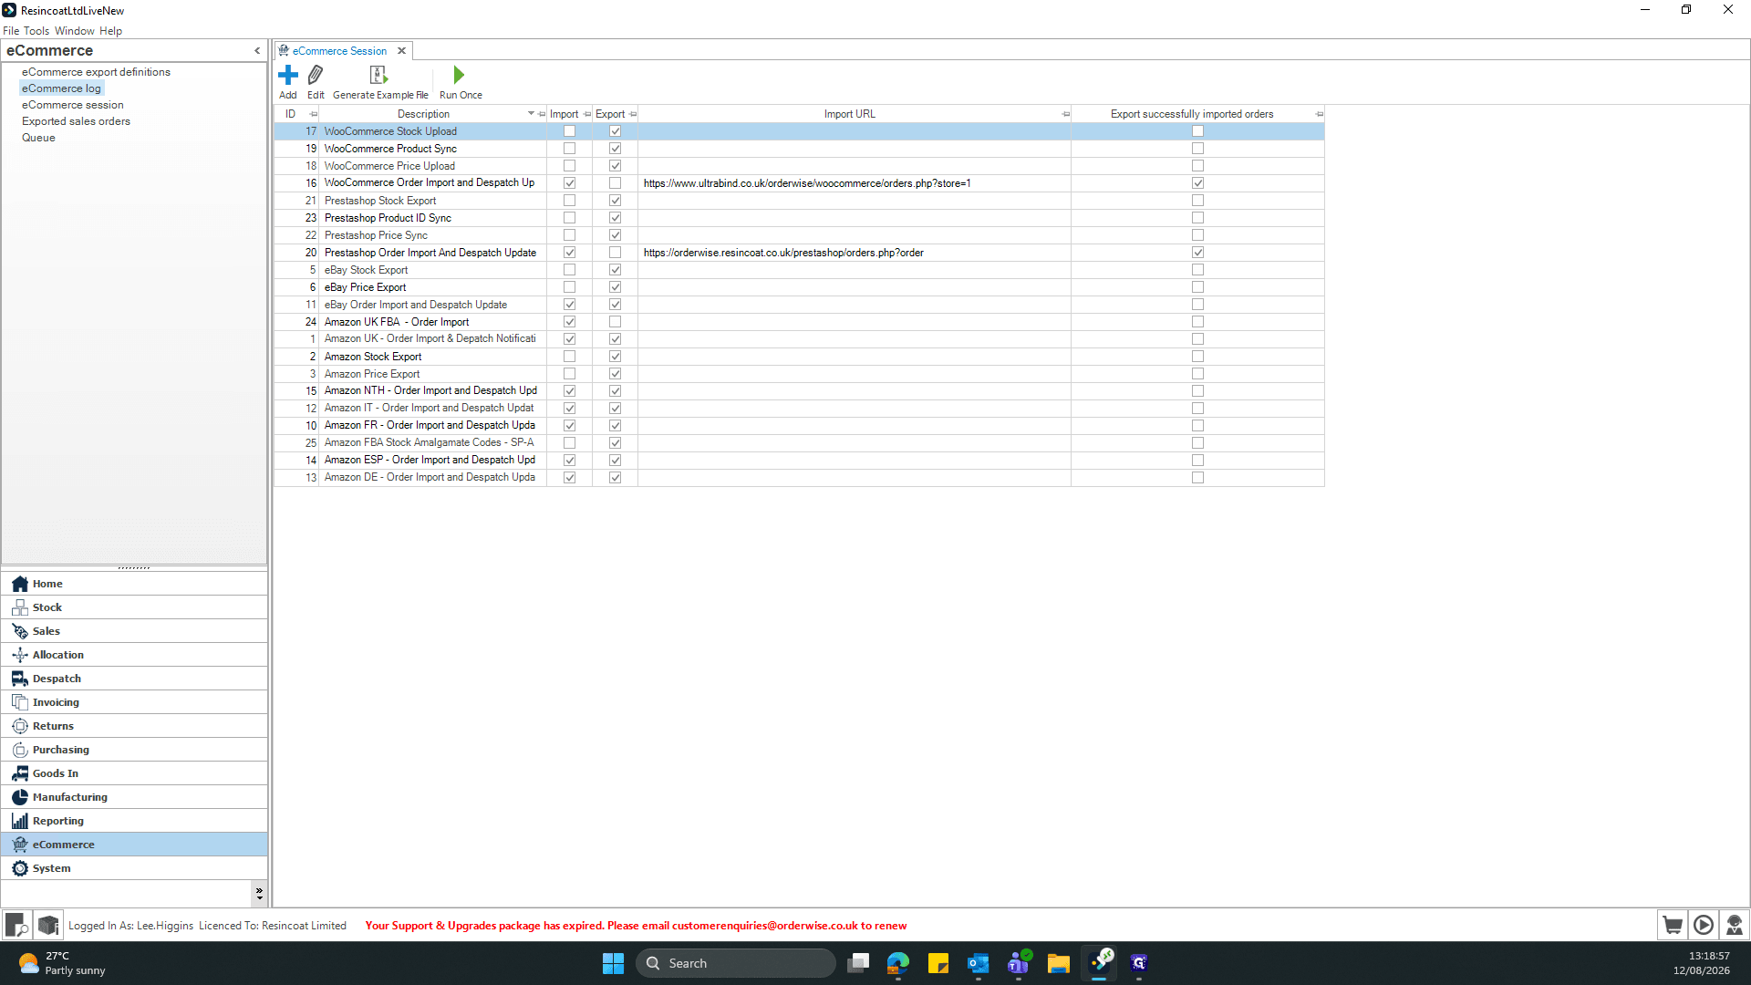Collapse the eCommerce side panel

(257, 51)
